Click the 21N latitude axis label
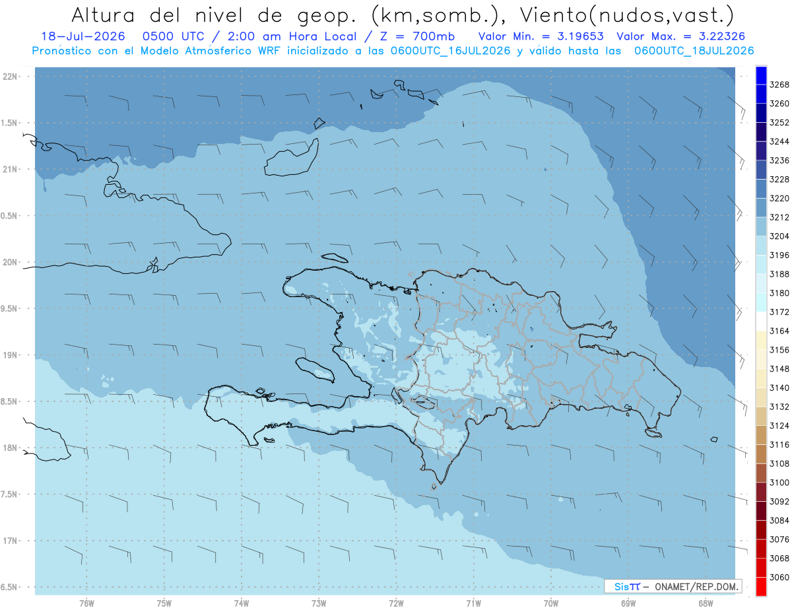Image resolution: width=792 pixels, height=612 pixels. pos(11,169)
